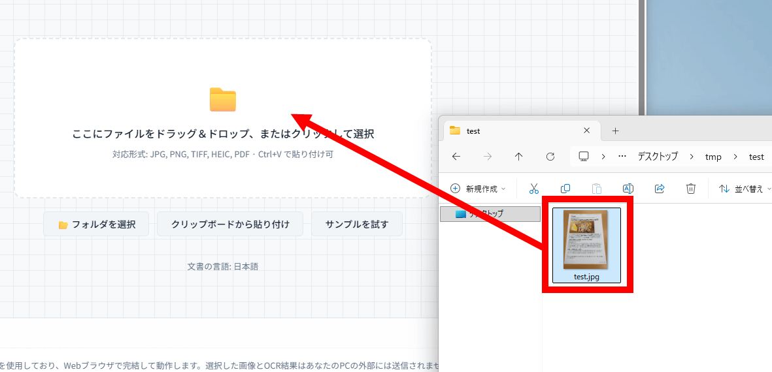Click the サンプルを試す button
The height and width of the screenshot is (372, 772).
coord(357,225)
